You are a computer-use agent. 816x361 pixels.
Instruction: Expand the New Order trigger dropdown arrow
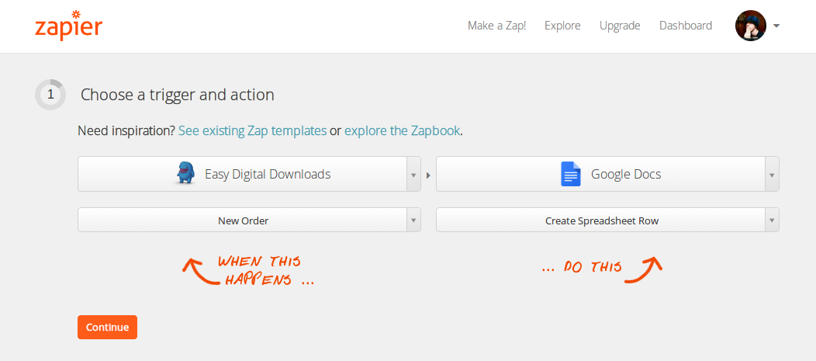[x=413, y=220]
